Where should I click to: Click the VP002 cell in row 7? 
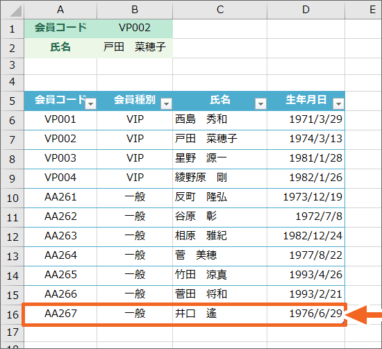pos(60,139)
